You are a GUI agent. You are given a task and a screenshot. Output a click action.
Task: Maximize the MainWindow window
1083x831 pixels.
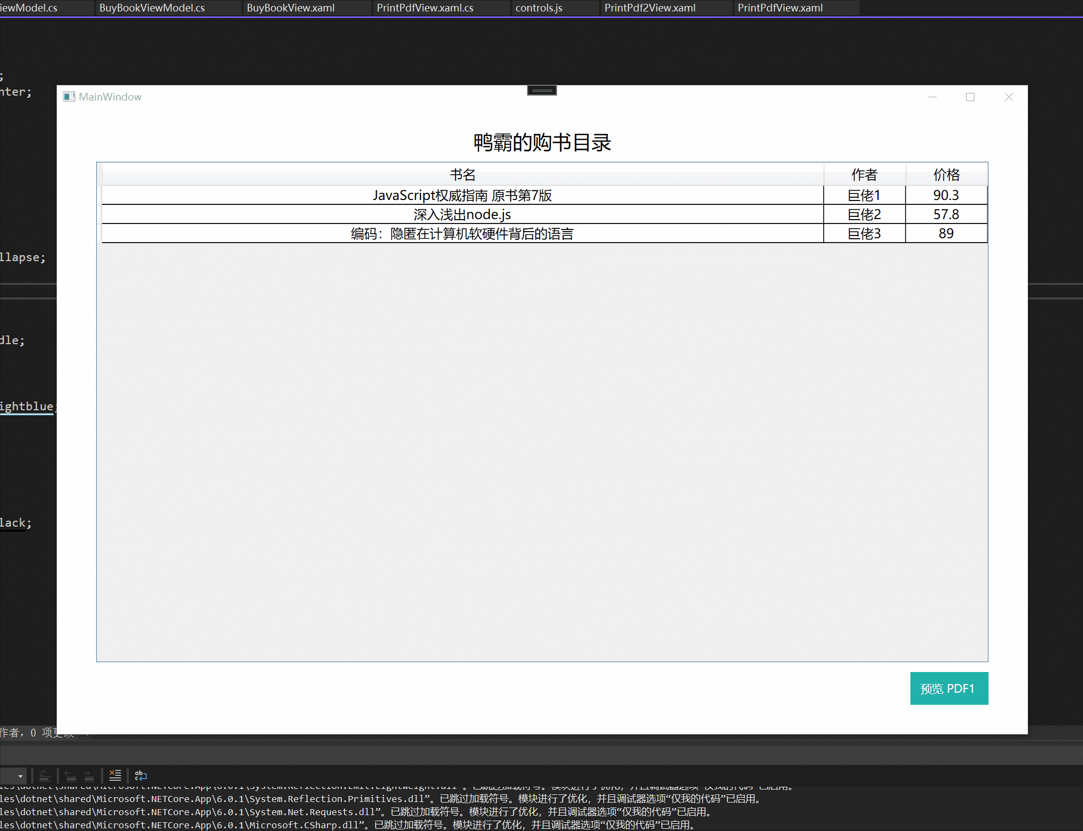[970, 97]
